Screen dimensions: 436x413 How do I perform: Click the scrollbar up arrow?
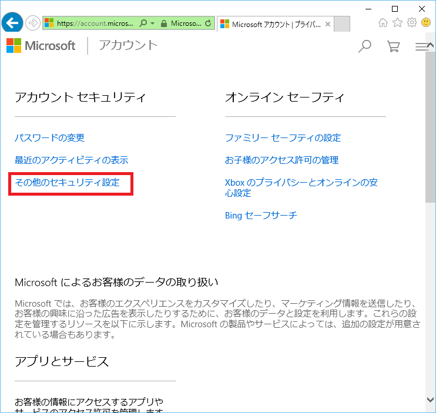(x=431, y=45)
